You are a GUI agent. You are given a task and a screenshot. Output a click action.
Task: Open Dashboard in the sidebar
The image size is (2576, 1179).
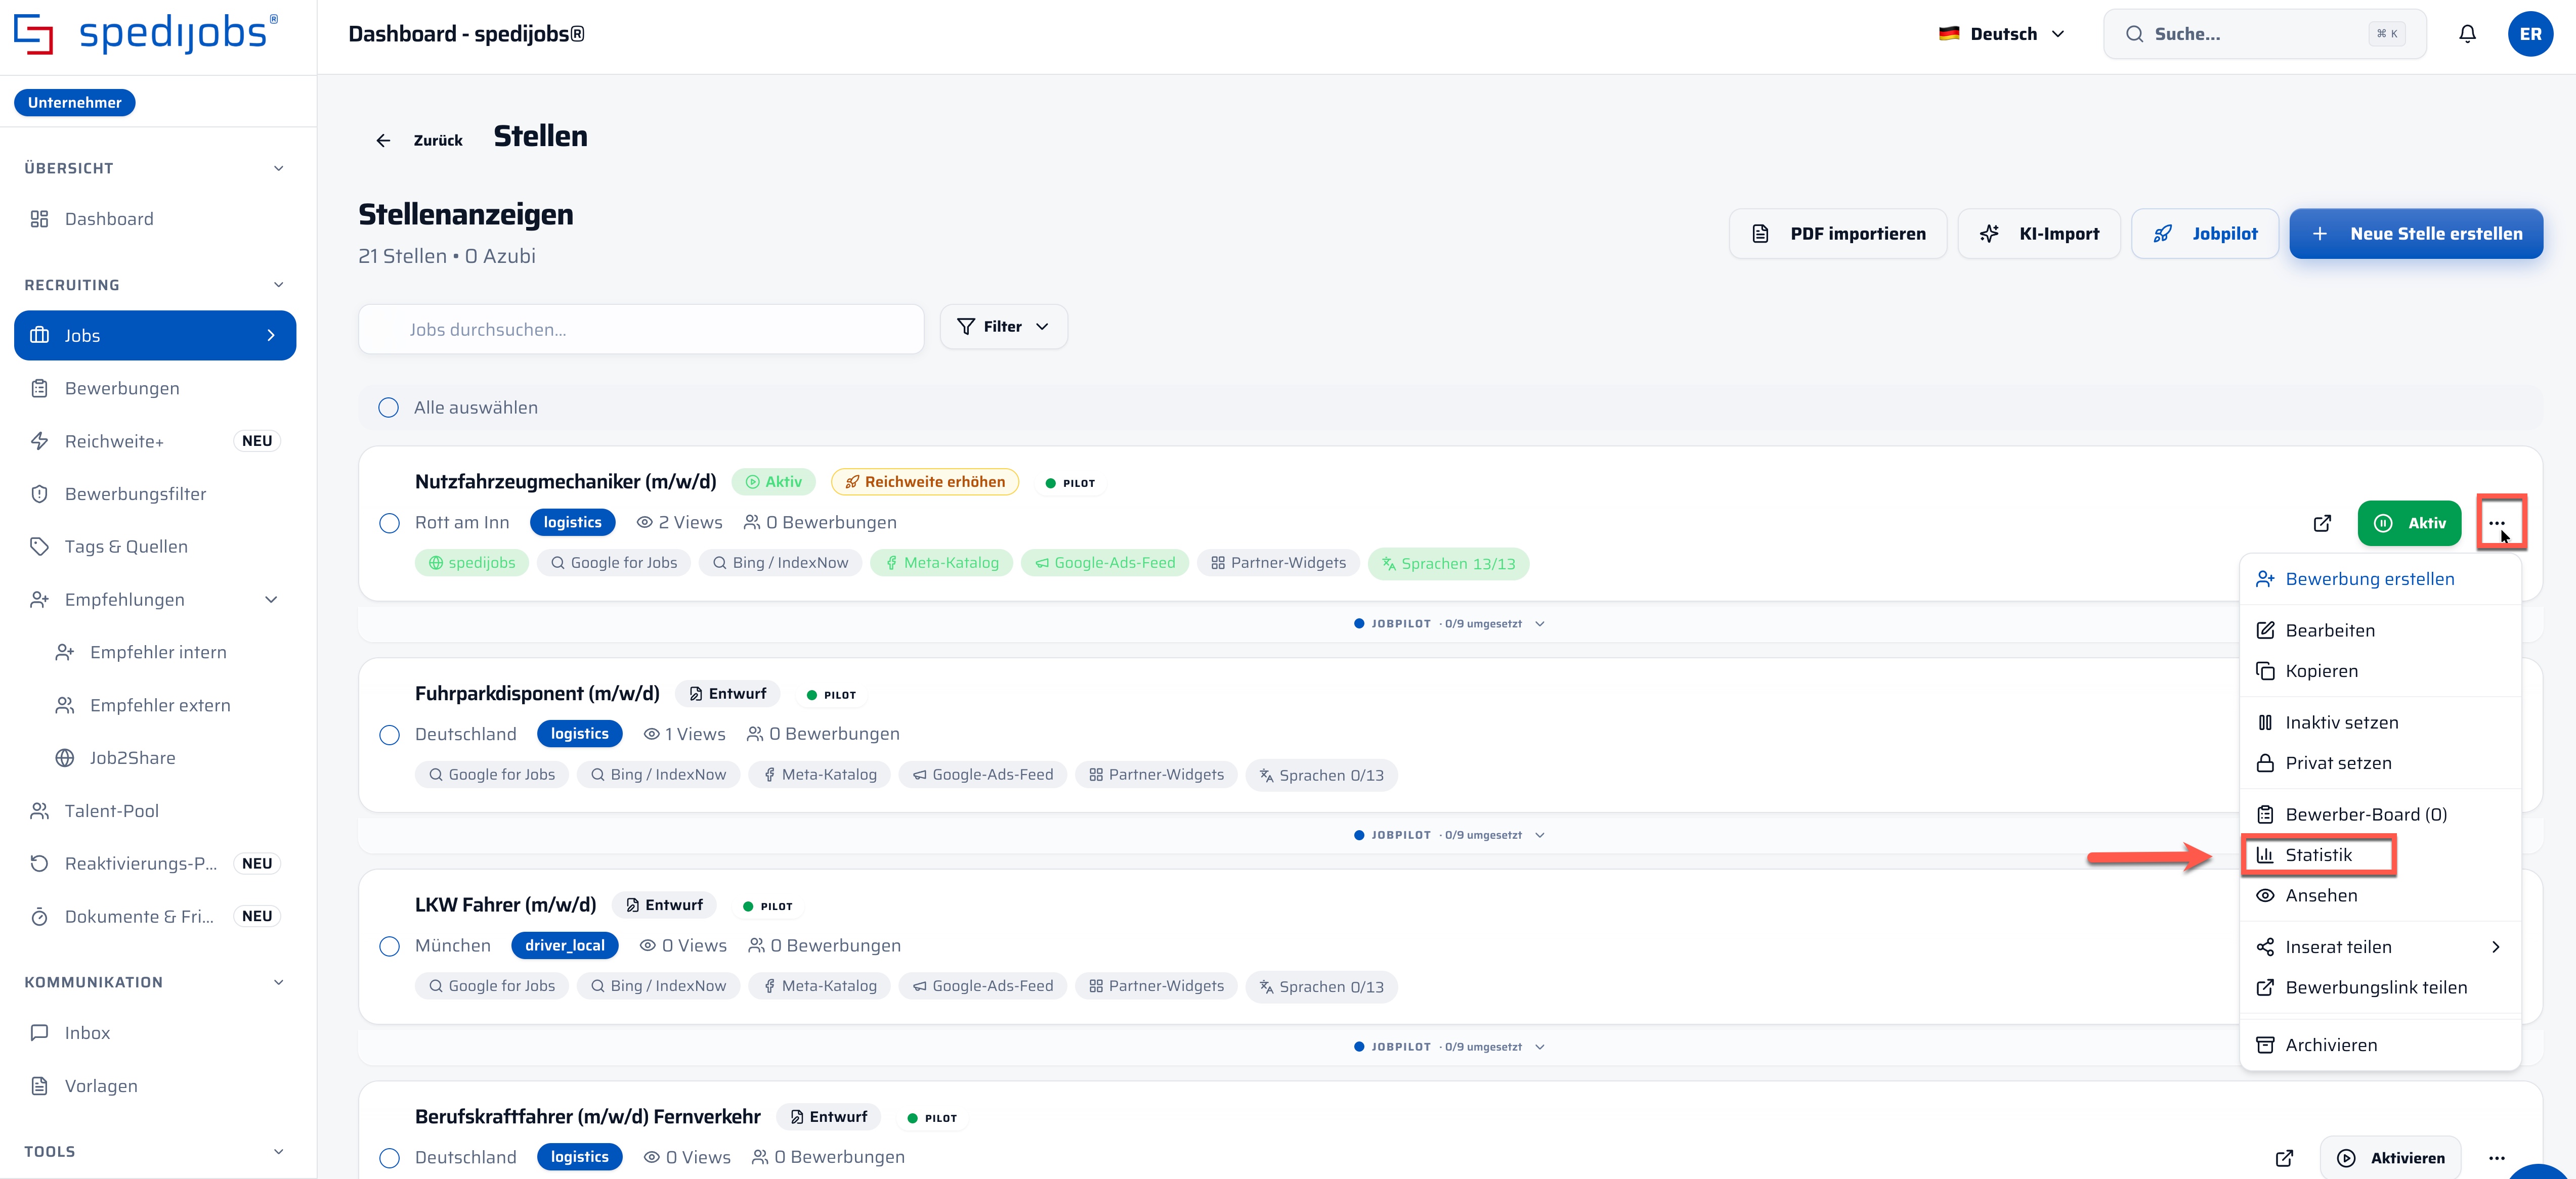coord(155,219)
